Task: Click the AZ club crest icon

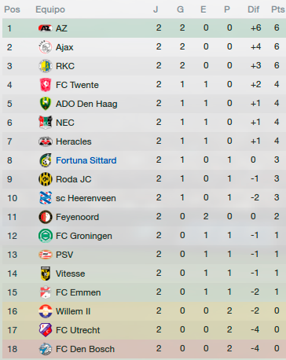Action: click(46, 28)
